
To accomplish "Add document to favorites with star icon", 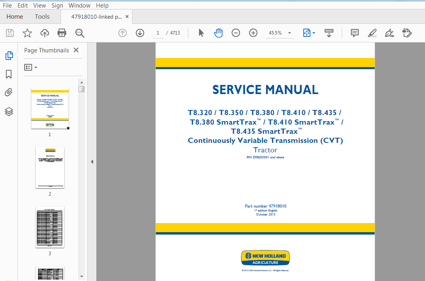I will coord(27,33).
